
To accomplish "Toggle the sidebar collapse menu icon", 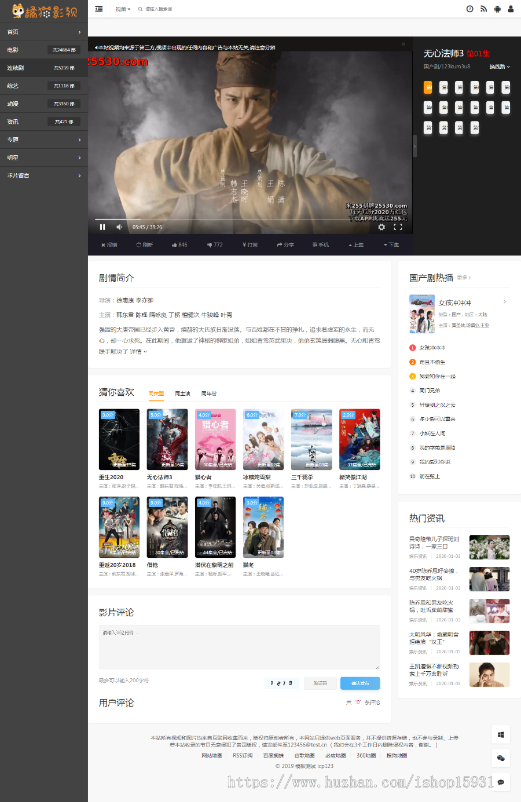I will coord(99,9).
